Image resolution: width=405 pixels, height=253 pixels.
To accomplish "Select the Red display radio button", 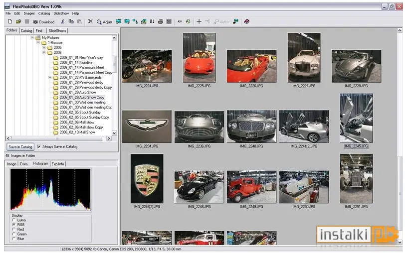I will [x=14, y=229].
